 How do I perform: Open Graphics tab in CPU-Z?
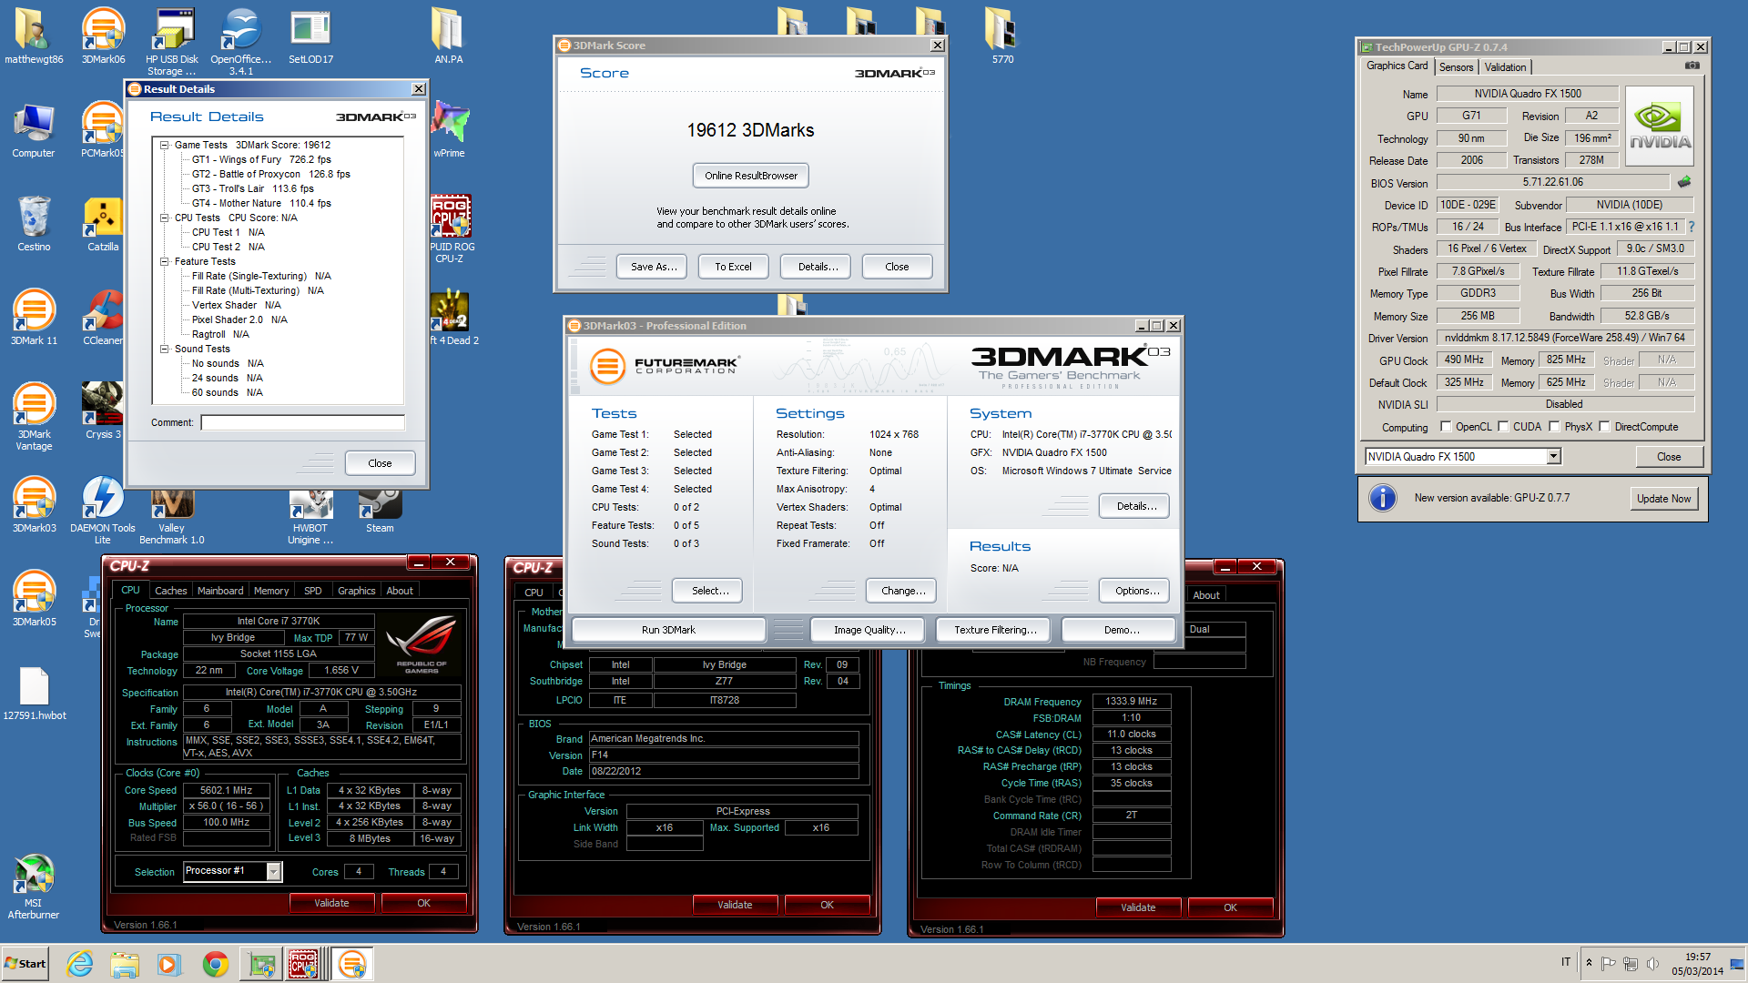coord(356,591)
